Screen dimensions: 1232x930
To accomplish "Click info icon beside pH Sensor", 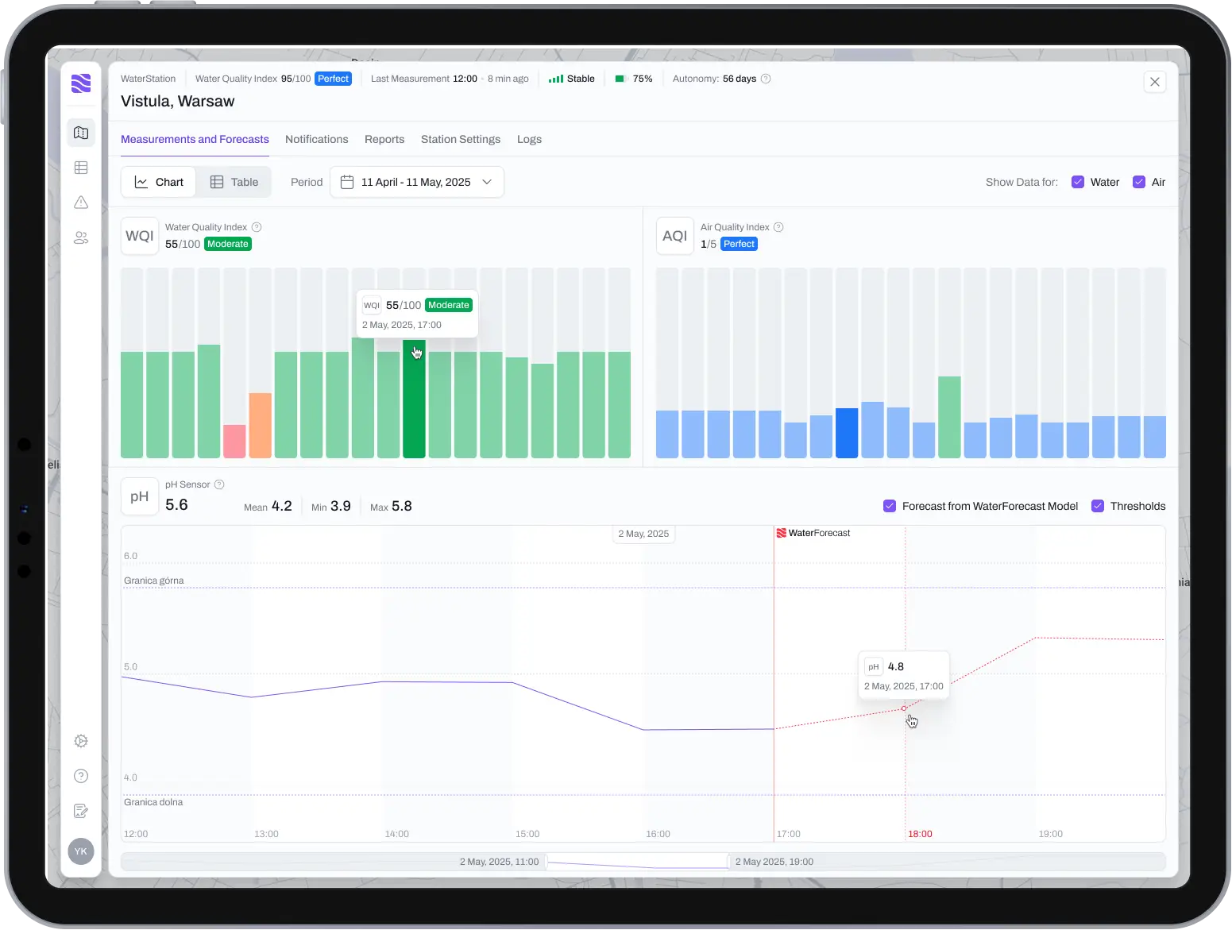I will click(x=219, y=484).
